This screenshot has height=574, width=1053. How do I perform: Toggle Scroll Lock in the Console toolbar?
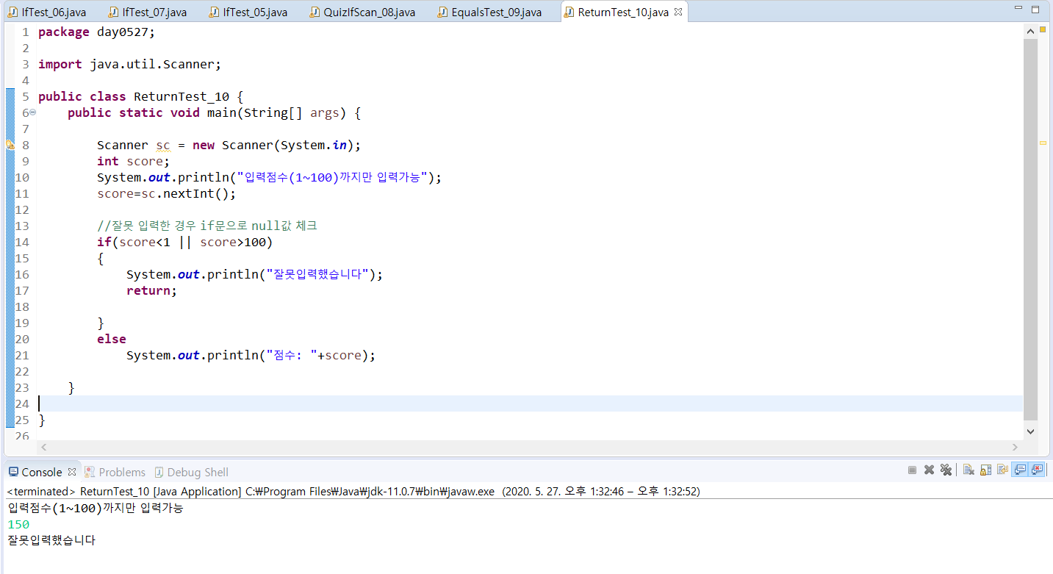pos(985,470)
